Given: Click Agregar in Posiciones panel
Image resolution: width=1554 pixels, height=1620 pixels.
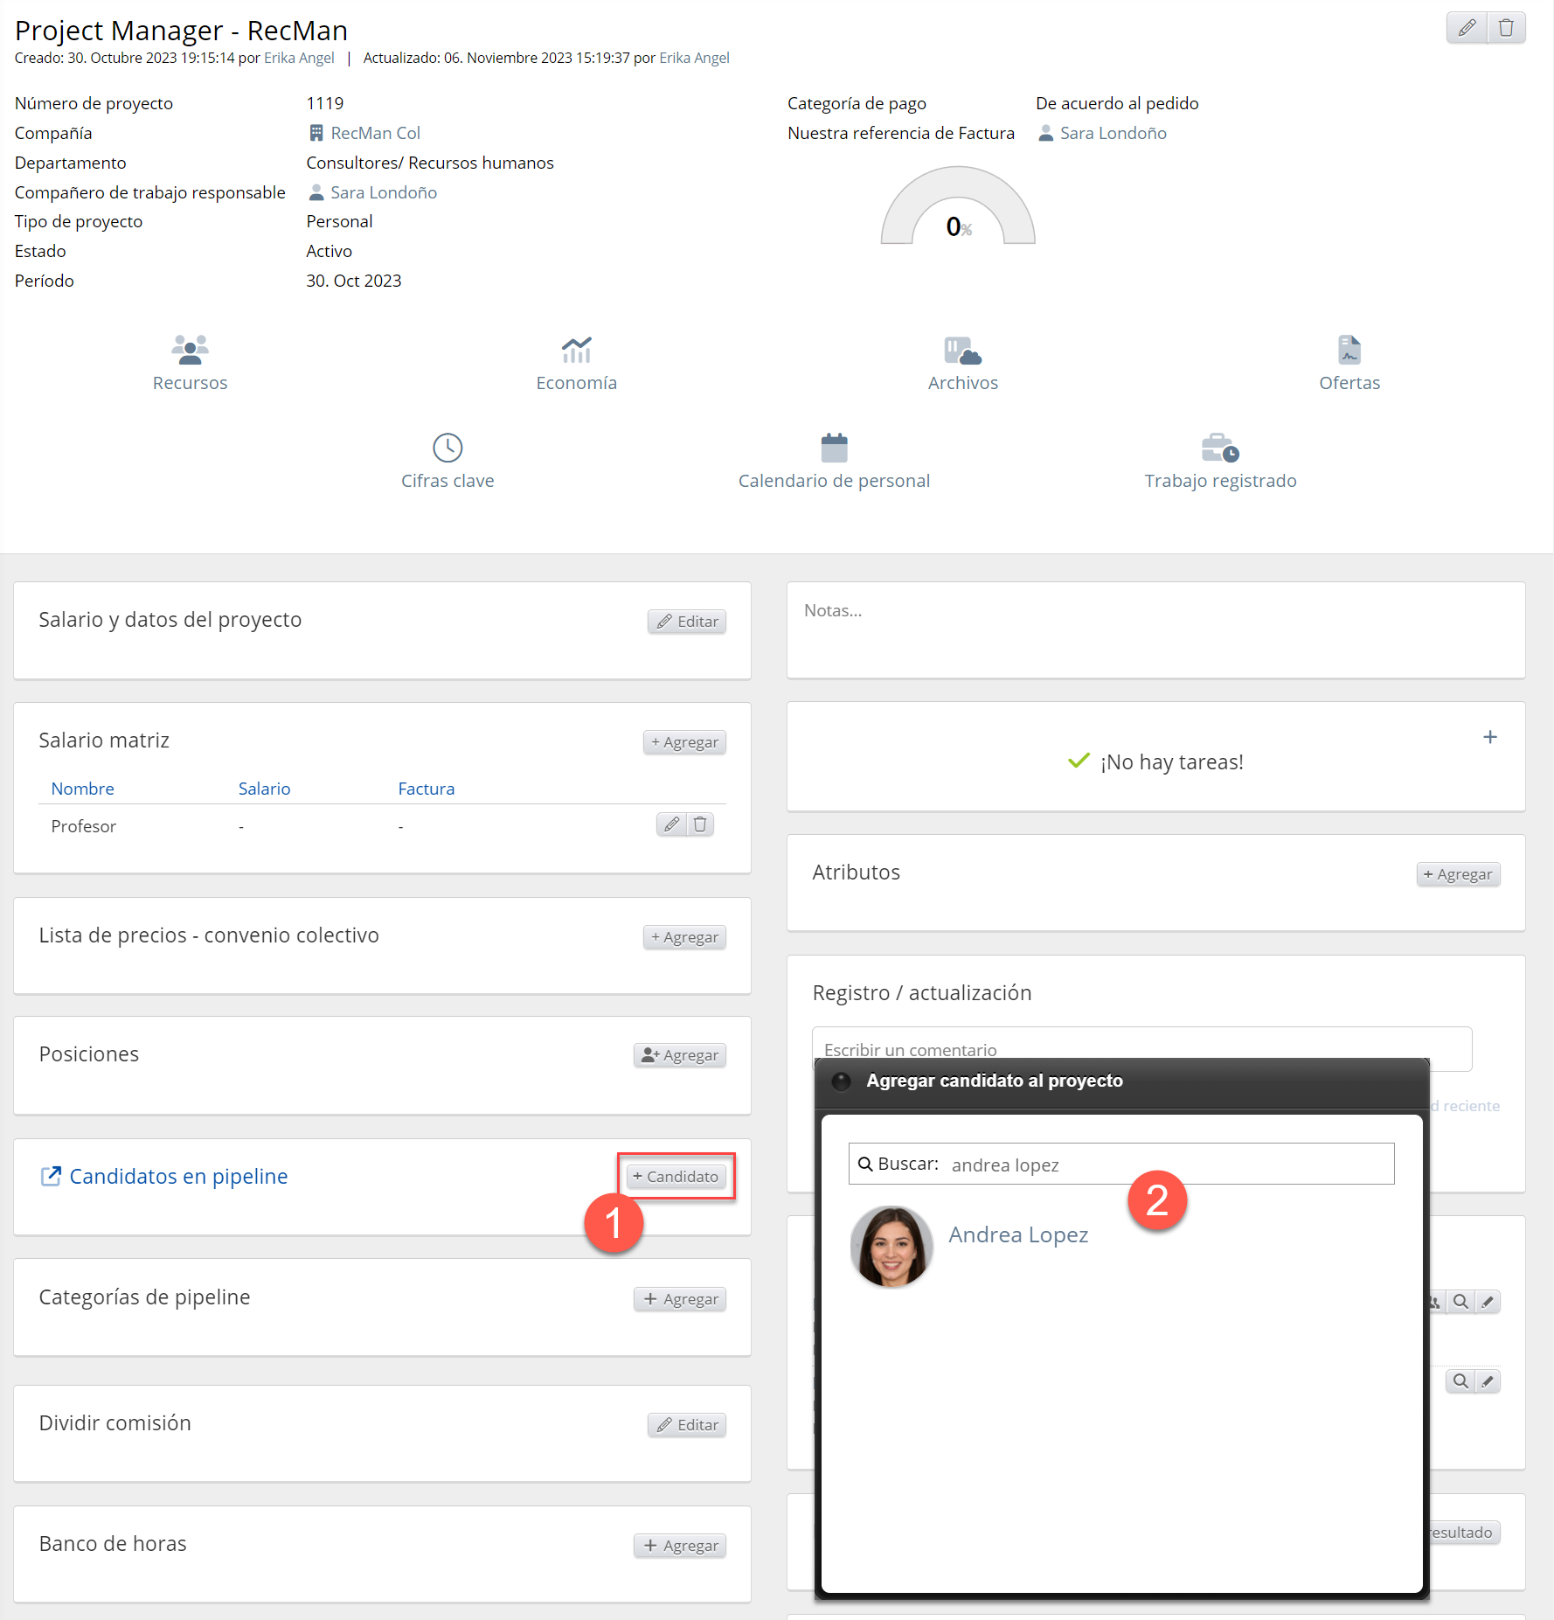Looking at the screenshot, I should pyautogui.click(x=680, y=1055).
